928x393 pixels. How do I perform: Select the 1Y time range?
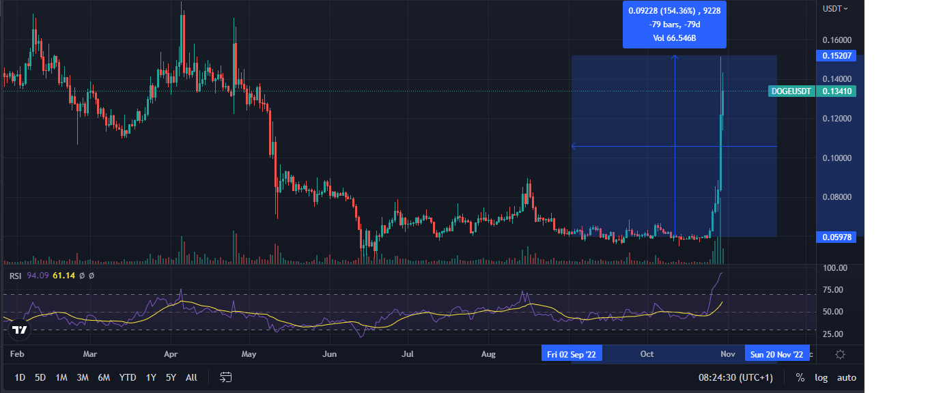151,377
